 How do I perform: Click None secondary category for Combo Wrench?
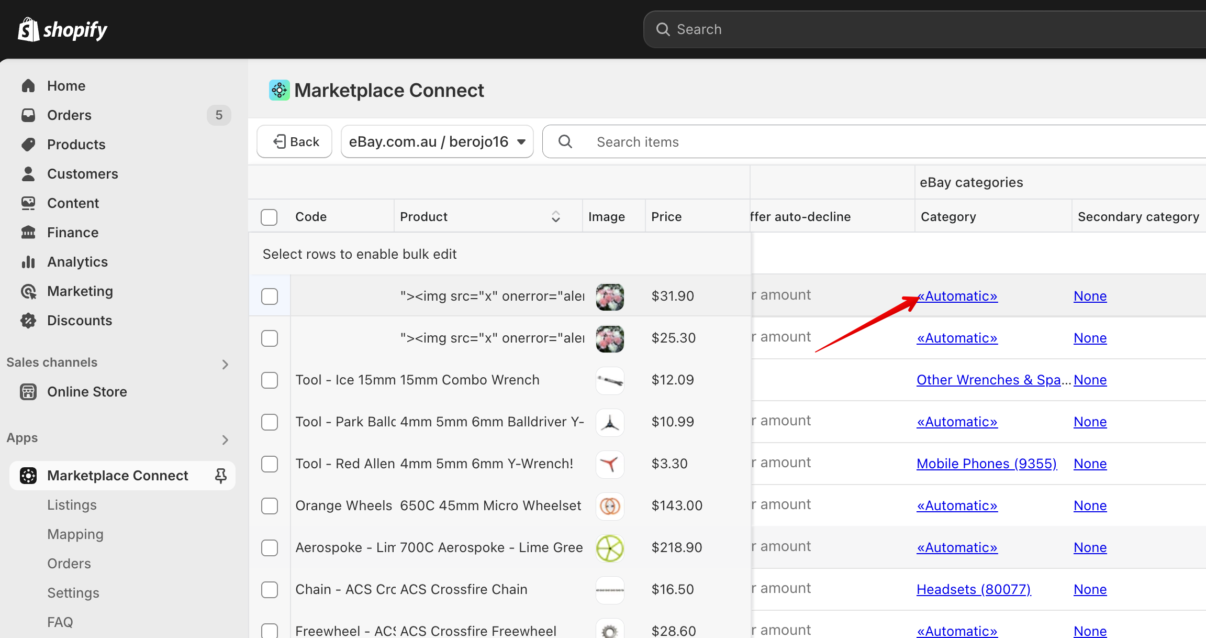pyautogui.click(x=1090, y=380)
